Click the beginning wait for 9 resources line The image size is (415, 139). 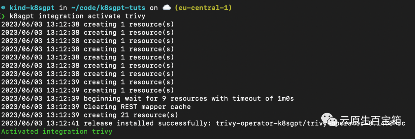point(148,99)
